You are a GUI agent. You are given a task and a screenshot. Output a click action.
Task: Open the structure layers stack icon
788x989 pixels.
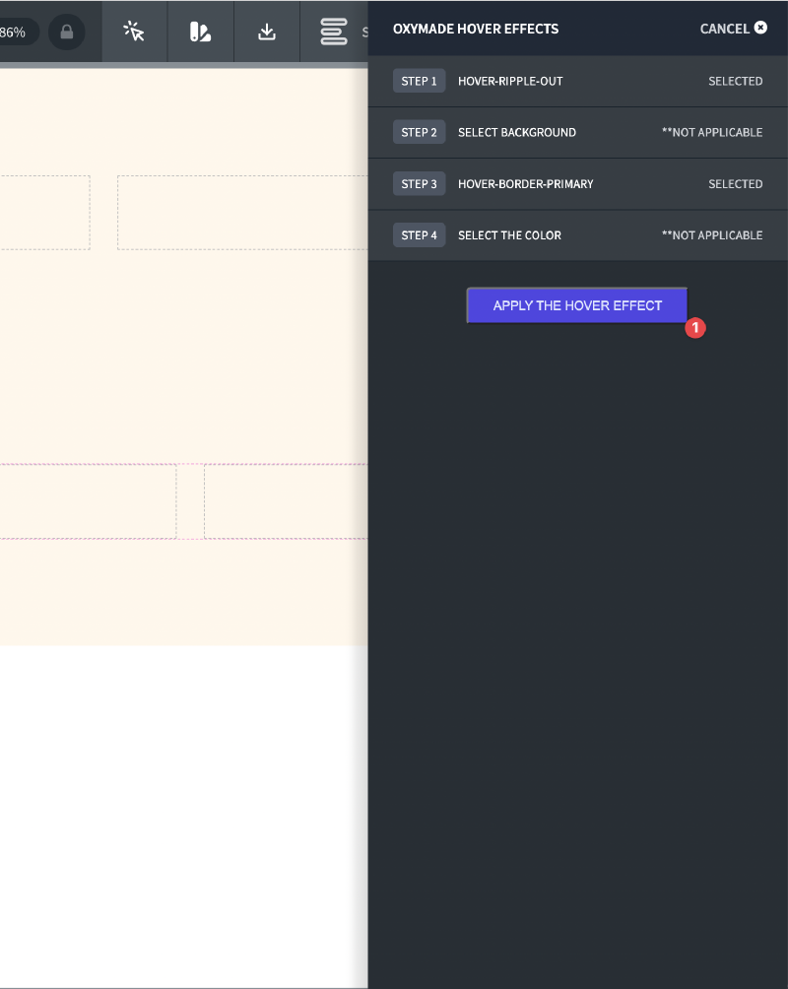pyautogui.click(x=332, y=31)
